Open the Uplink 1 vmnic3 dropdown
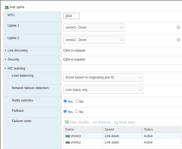 click(94, 27)
